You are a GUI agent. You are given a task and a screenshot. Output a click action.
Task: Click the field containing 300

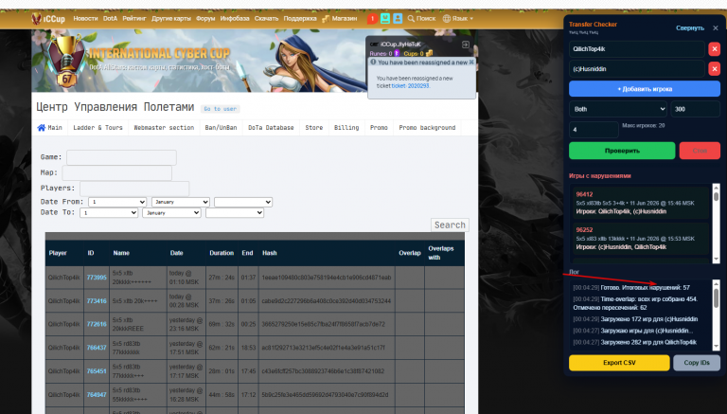pyautogui.click(x=696, y=109)
